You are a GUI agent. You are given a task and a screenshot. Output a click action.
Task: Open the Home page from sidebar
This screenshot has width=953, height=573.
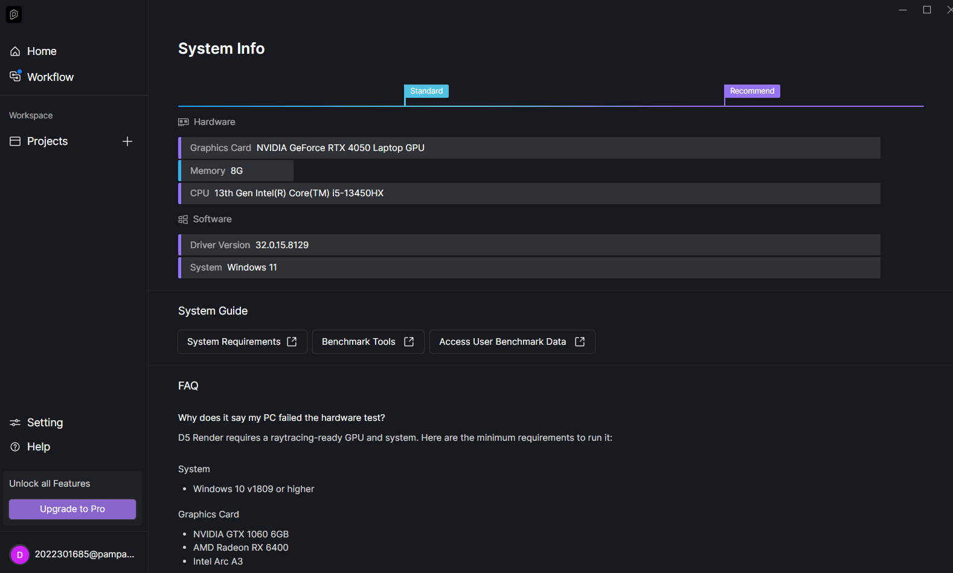pos(41,51)
